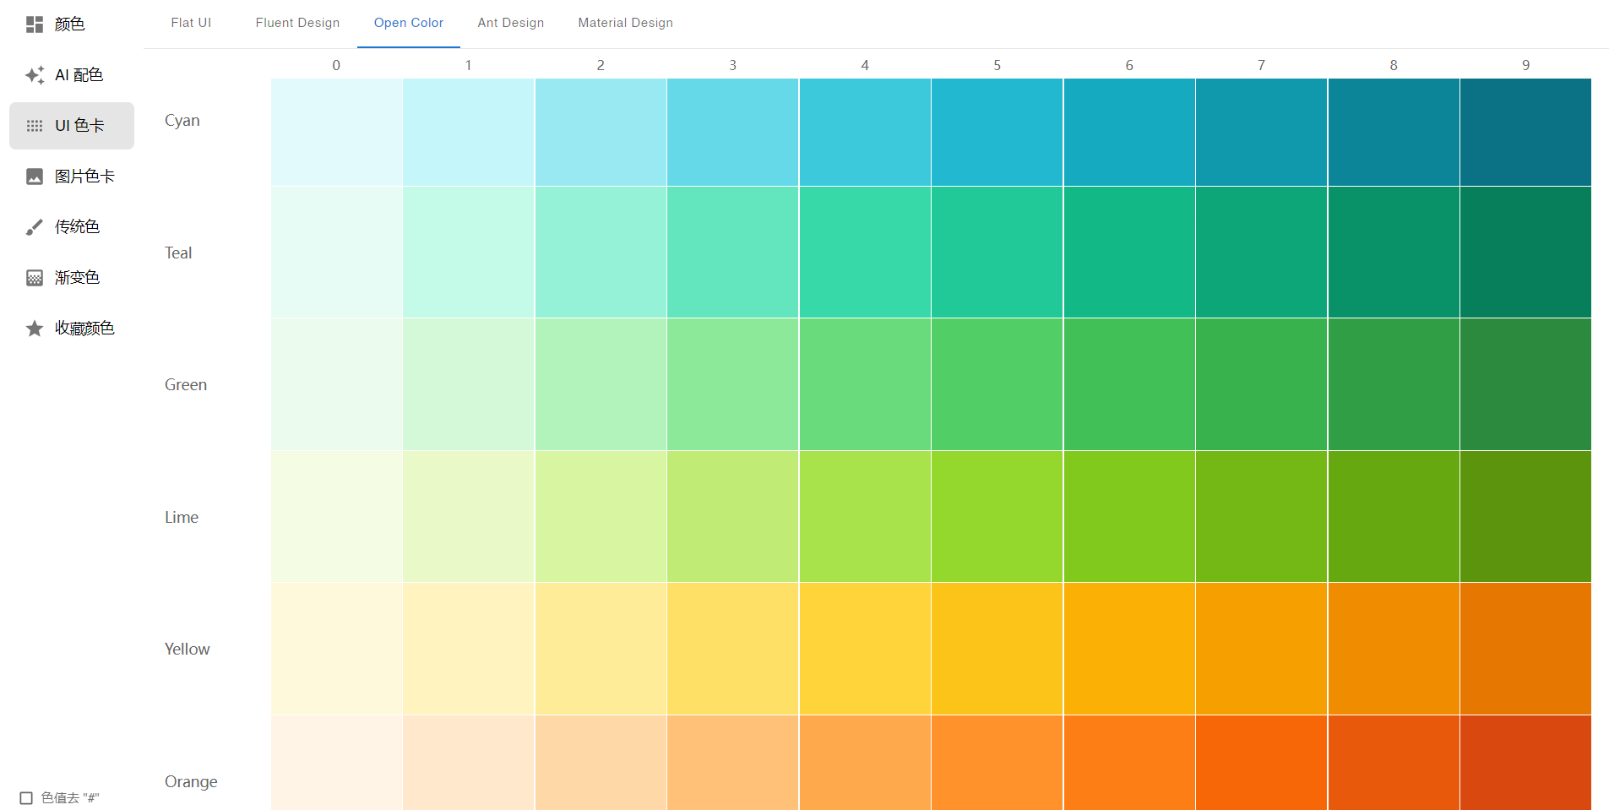Pick the Yellow 0 swatch
The width and height of the screenshot is (1609, 810).
click(x=336, y=649)
